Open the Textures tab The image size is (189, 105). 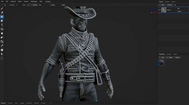point(10,103)
